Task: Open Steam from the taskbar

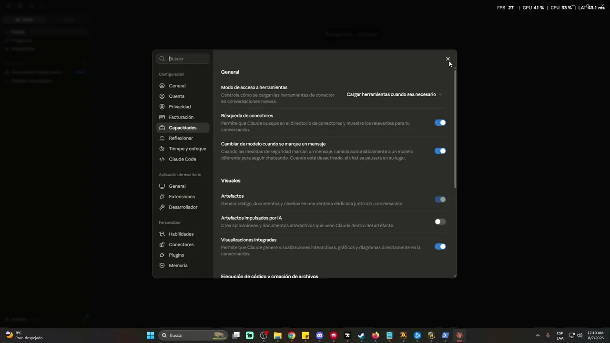Action: pos(361,335)
